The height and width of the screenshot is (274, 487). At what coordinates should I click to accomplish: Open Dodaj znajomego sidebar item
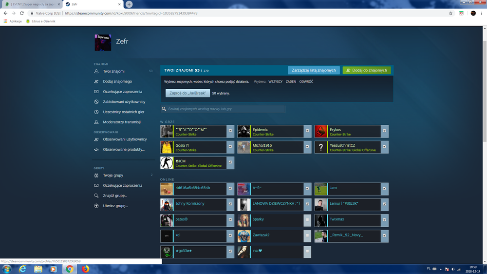point(117,81)
